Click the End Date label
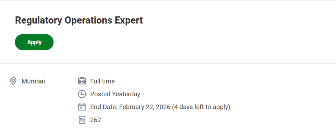The width and height of the screenshot is (336, 132). [x=103, y=107]
